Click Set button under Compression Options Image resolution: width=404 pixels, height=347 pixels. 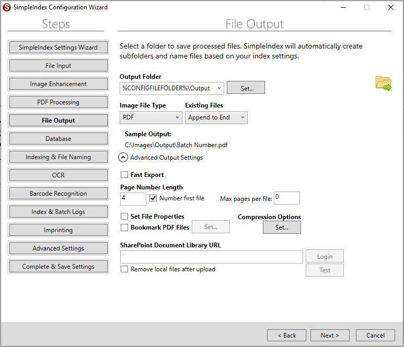pos(282,228)
